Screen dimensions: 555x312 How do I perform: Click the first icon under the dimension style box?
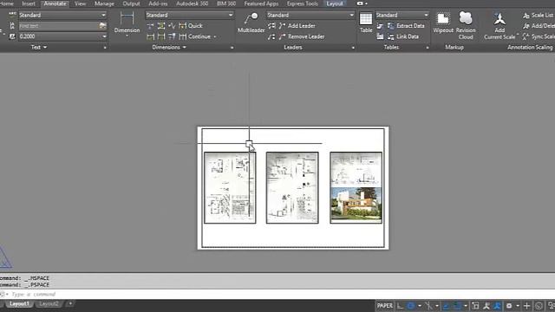click(x=150, y=26)
